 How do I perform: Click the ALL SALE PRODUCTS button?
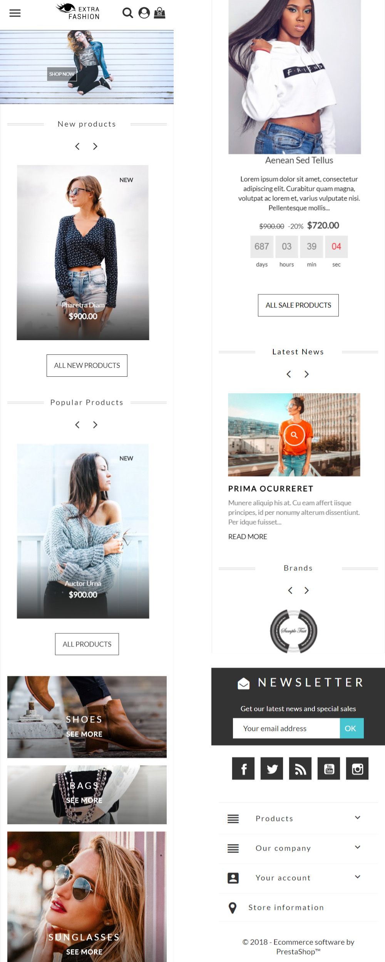click(298, 305)
